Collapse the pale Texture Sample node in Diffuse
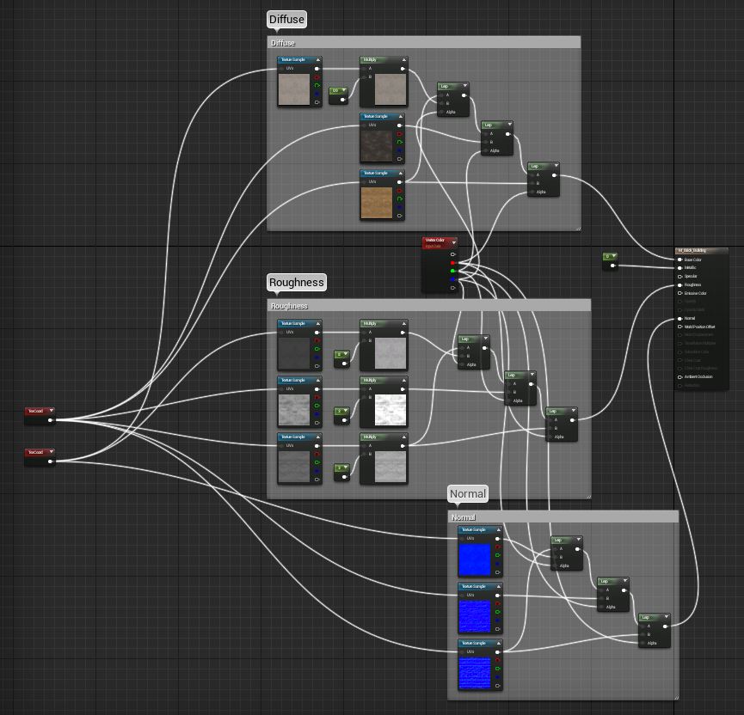Screen dimensions: 744x715 pos(318,60)
